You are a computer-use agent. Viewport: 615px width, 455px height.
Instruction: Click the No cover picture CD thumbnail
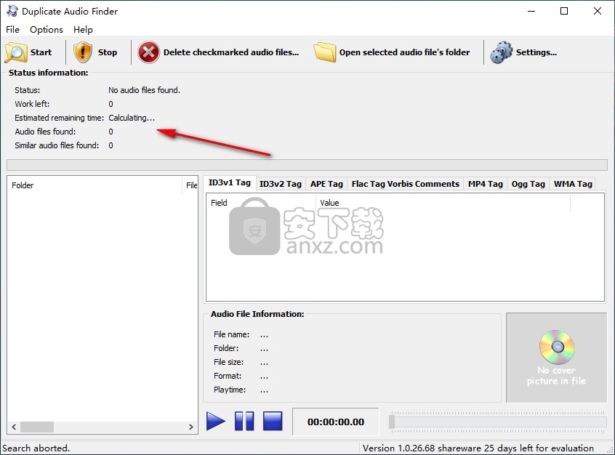pos(556,358)
